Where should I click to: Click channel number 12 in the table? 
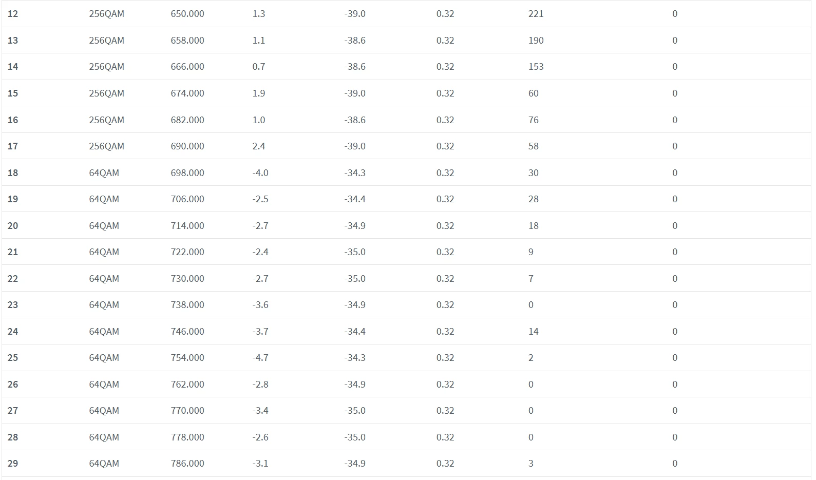tap(13, 14)
